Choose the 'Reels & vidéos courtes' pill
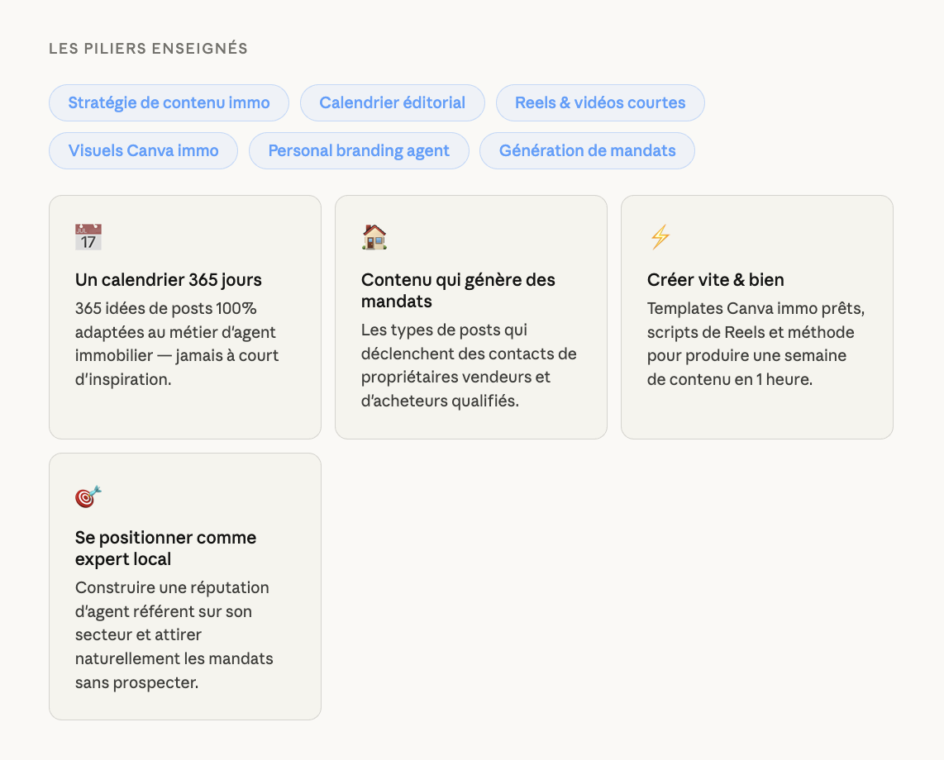 (600, 103)
